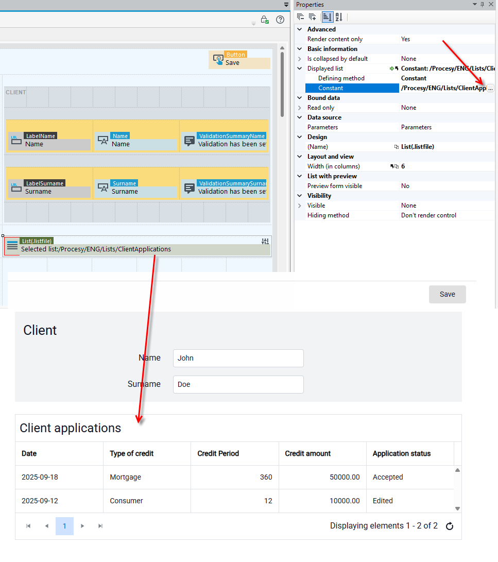
Task: Expand all categories in the Properties toolbar
Action: [313, 17]
